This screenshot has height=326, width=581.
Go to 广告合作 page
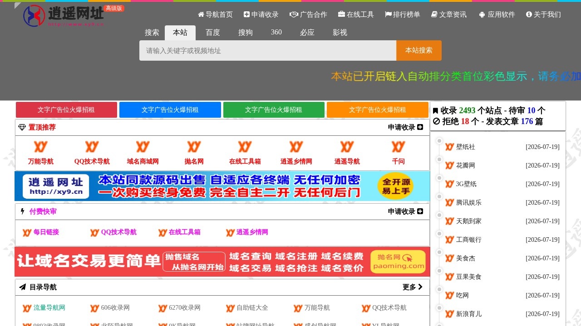click(308, 14)
